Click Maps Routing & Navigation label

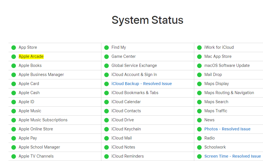[229, 93]
